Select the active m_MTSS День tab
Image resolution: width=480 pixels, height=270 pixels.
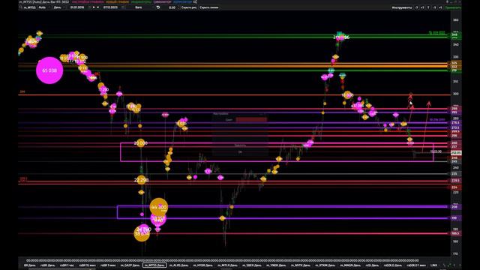(154, 265)
